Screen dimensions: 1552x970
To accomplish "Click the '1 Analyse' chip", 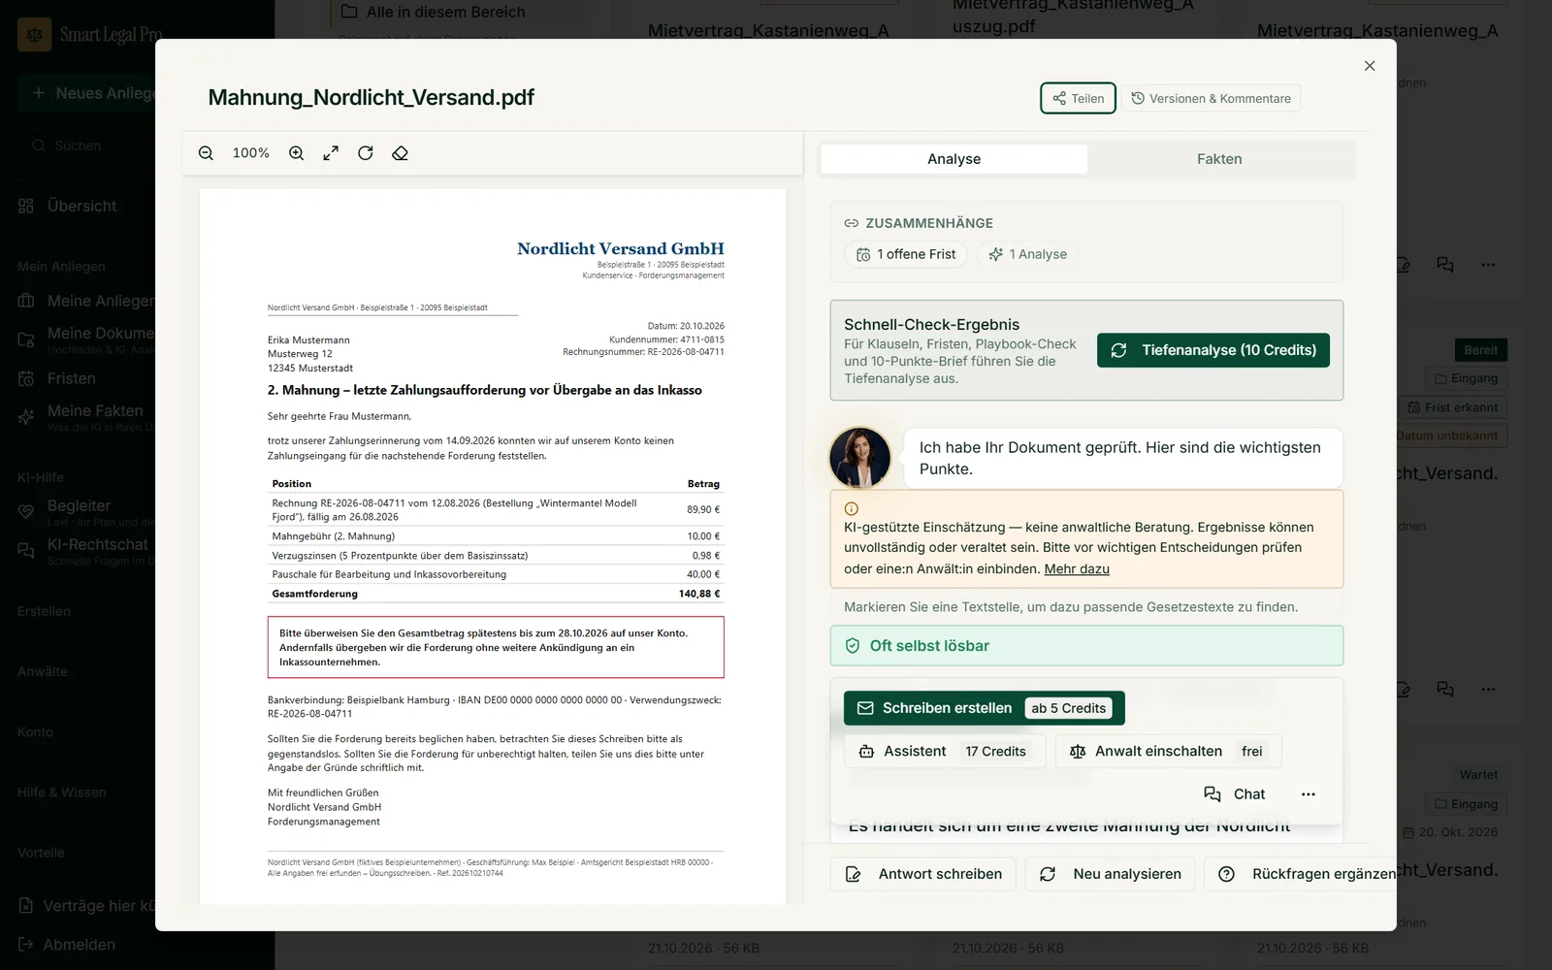I will [x=1027, y=254].
